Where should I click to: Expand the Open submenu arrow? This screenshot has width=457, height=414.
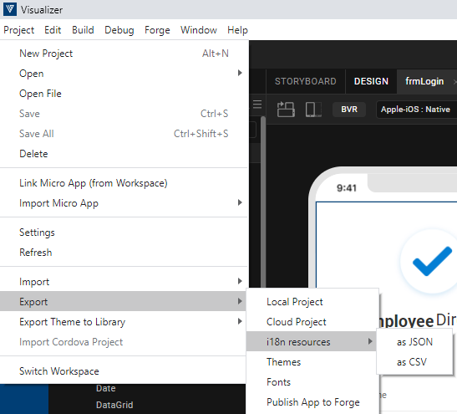tap(240, 73)
